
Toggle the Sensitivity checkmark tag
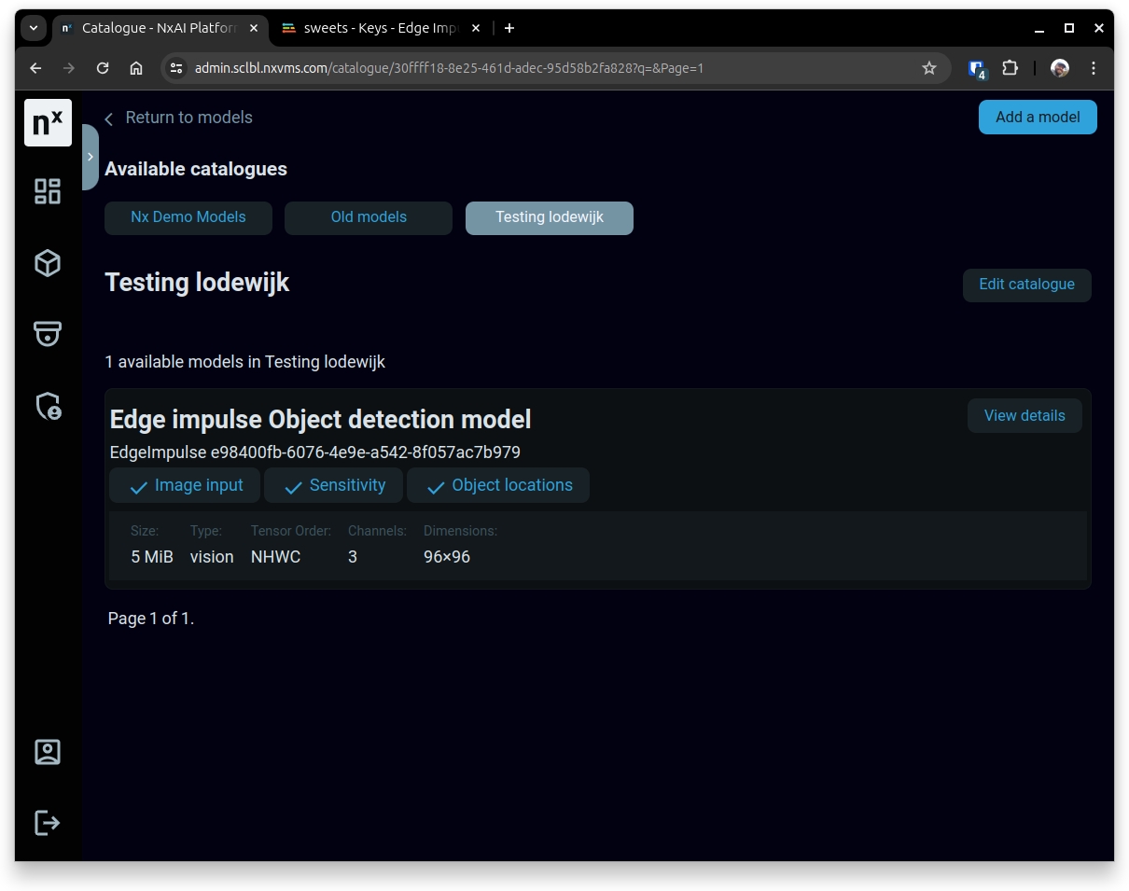pos(334,485)
